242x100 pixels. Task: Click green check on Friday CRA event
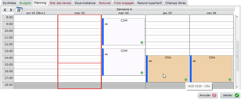[x=230, y=79]
